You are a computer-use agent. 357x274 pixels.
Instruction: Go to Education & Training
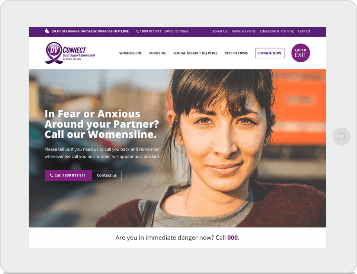277,31
